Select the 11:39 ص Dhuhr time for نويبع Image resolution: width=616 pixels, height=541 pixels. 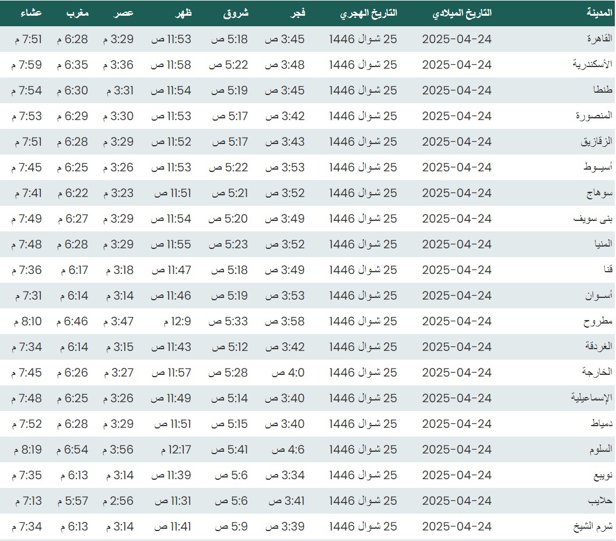click(171, 475)
